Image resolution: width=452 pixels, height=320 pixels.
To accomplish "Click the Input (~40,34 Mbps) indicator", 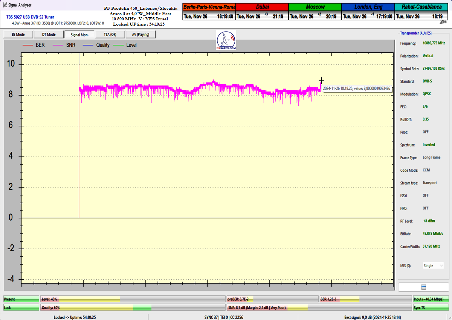I will click(431, 299).
